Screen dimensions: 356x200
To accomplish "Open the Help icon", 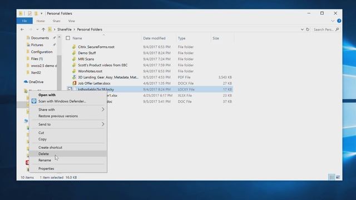I will tap(339, 21).
